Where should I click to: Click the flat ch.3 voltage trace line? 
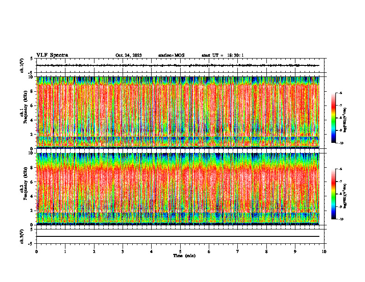point(178,236)
